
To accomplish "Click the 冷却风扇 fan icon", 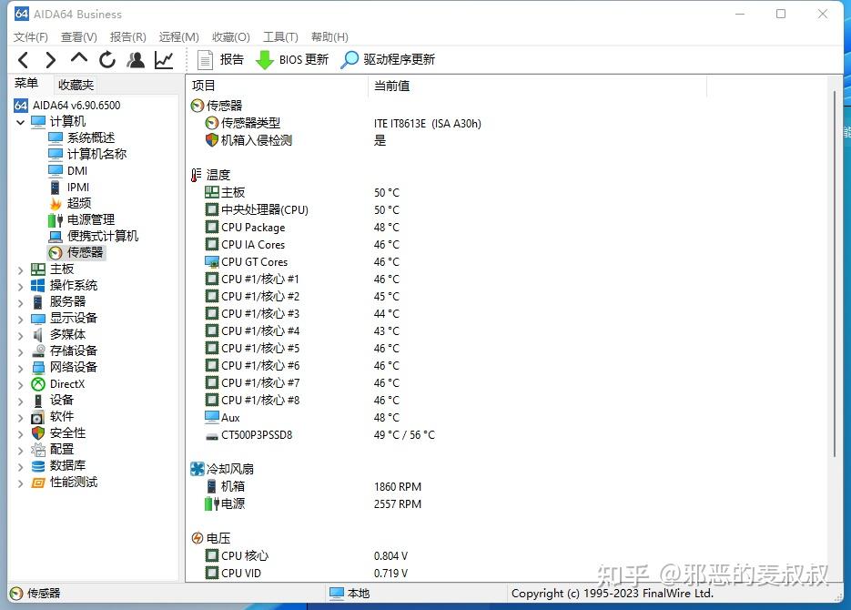I will click(197, 469).
